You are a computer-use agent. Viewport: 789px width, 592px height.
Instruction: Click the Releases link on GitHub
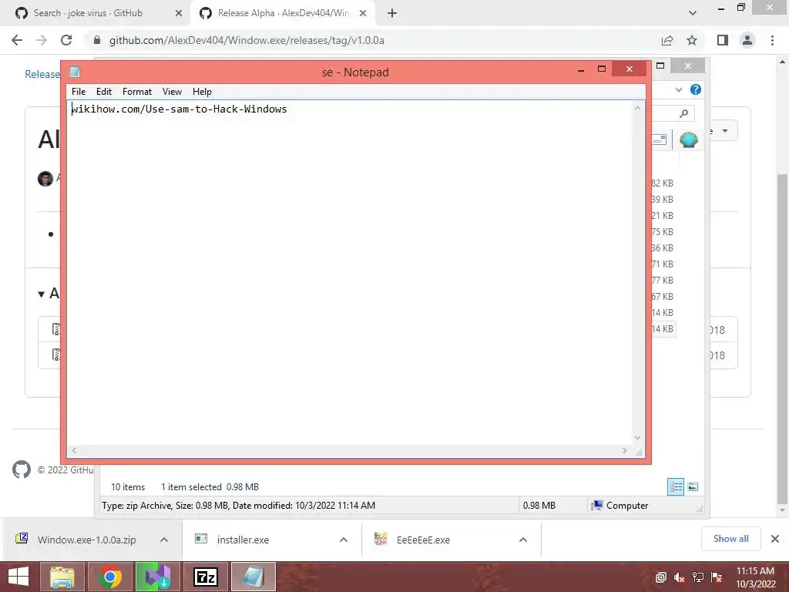(x=42, y=74)
